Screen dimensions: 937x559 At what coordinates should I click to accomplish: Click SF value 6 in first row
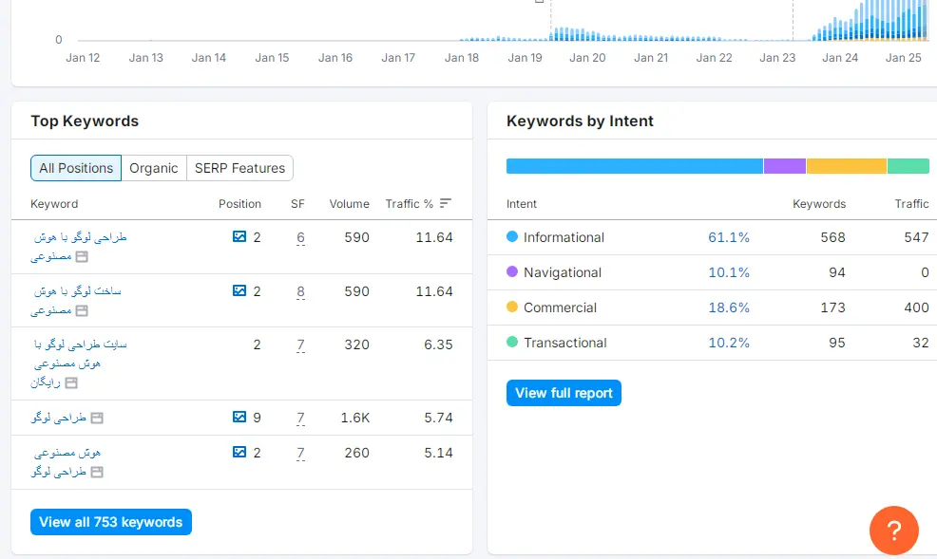coord(300,237)
